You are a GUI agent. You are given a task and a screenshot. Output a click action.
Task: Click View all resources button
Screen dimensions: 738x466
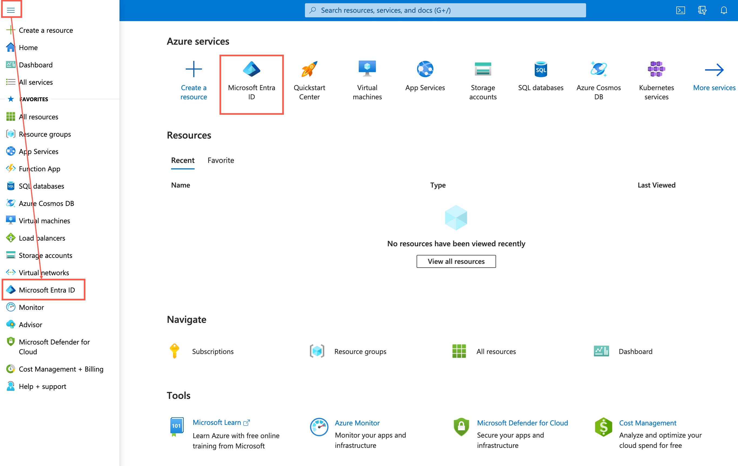pyautogui.click(x=456, y=261)
